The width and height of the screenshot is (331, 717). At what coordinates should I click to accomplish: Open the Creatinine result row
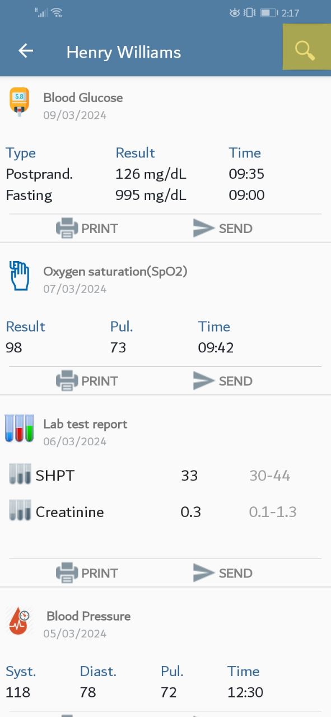165,511
